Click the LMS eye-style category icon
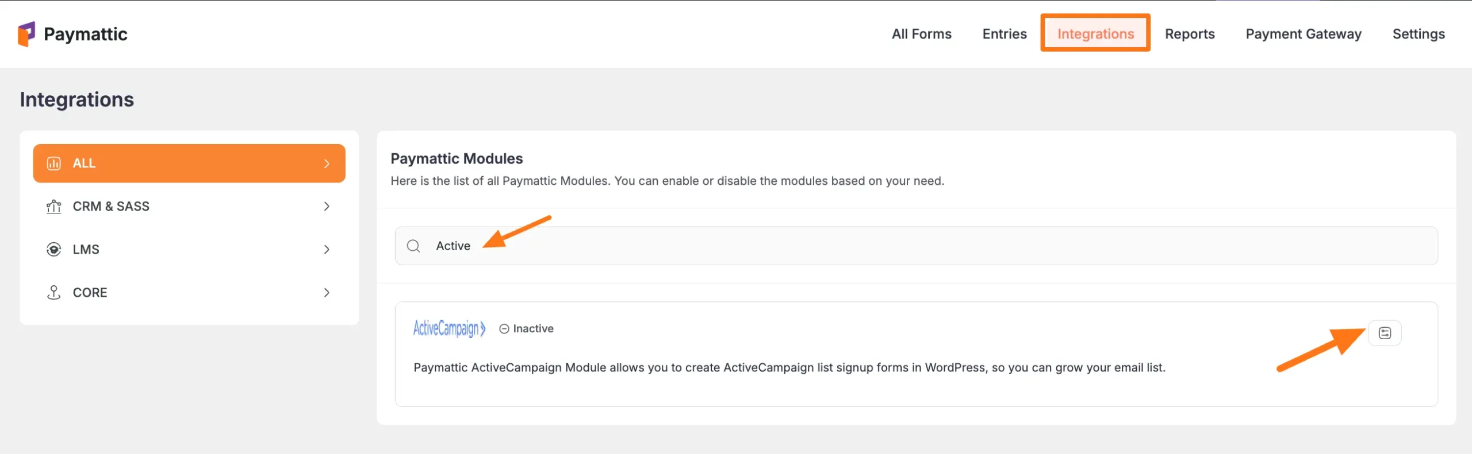This screenshot has height=454, width=1472. 53,249
